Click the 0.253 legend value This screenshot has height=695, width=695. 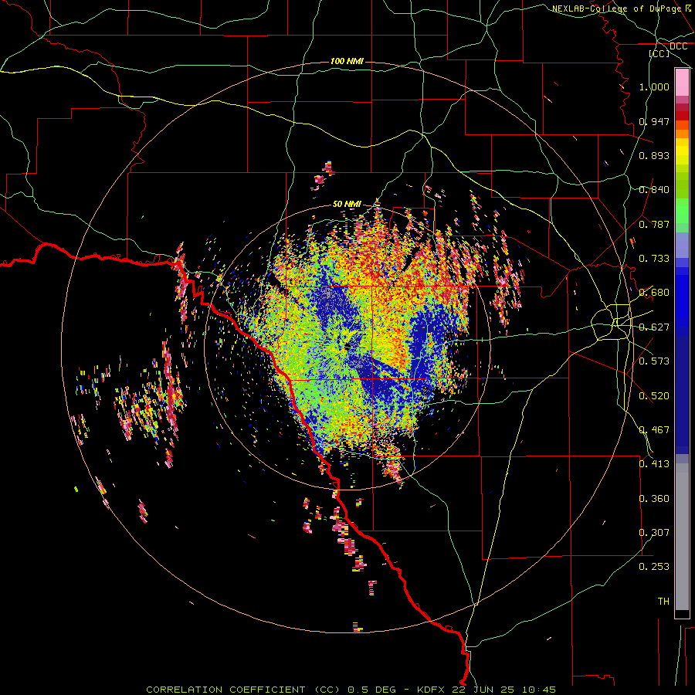click(x=654, y=567)
